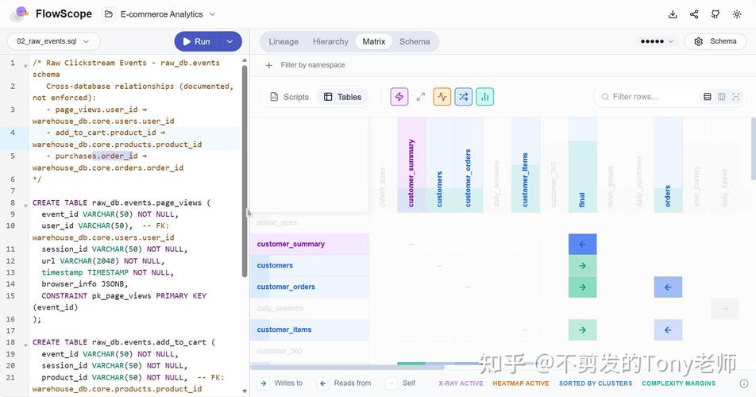Toggle the complexity margins bar chart button

pos(485,97)
